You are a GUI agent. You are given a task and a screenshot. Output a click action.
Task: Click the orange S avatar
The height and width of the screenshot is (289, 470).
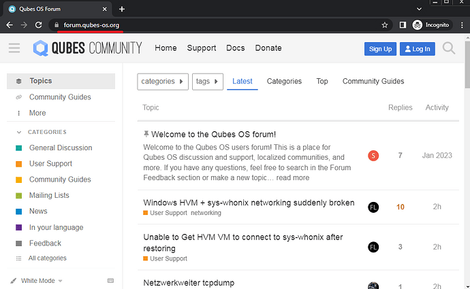[373, 156]
